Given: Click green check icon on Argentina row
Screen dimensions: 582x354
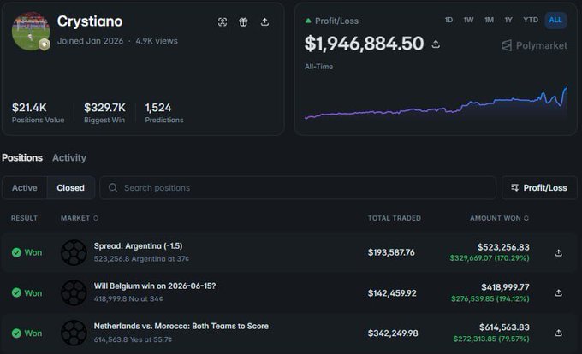Looking at the screenshot, I should pos(16,252).
